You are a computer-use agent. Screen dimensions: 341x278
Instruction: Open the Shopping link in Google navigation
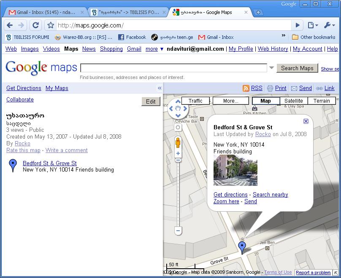pyautogui.click(x=111, y=49)
